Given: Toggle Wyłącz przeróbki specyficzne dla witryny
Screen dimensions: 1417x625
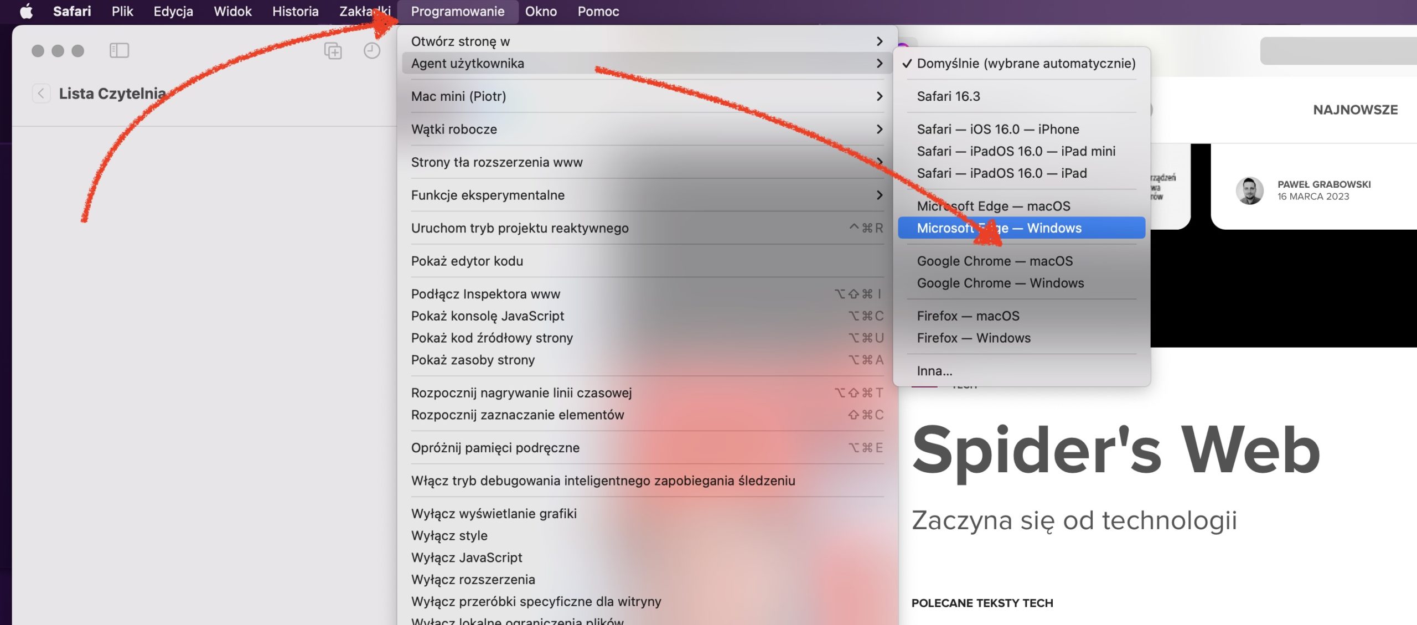Looking at the screenshot, I should click(647, 601).
